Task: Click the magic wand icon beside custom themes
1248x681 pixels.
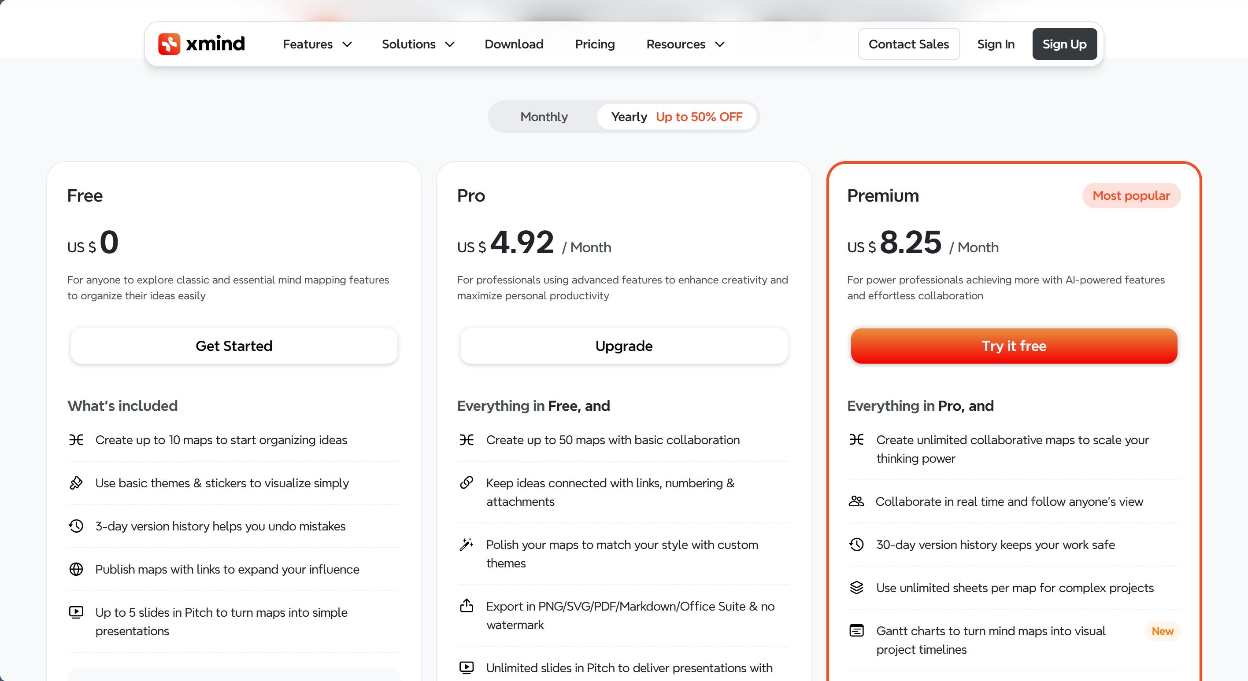Action: point(466,544)
